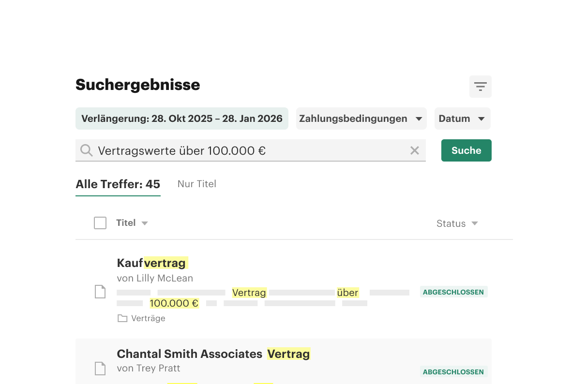
Task: Open the Datum dropdown
Action: [463, 118]
